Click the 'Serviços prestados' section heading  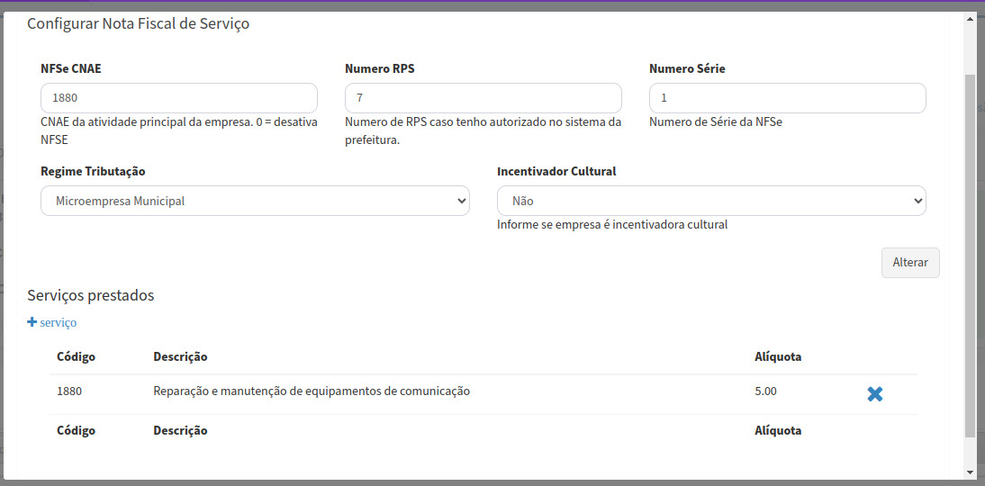coord(90,295)
